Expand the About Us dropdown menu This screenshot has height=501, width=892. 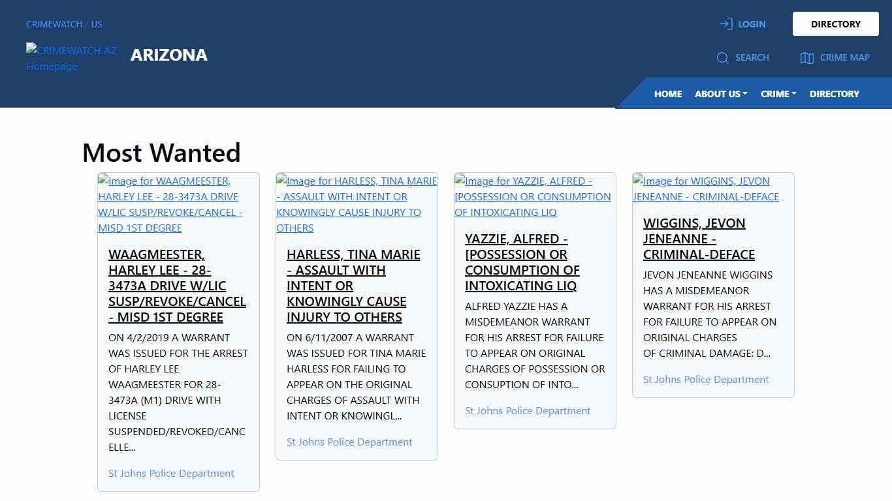tap(720, 94)
